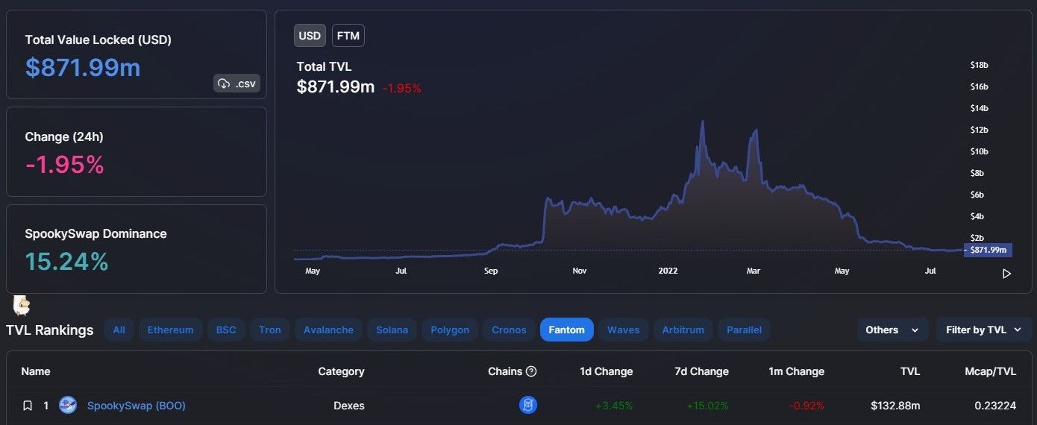Filter rankings by Tron
1037x425 pixels.
[x=270, y=330]
